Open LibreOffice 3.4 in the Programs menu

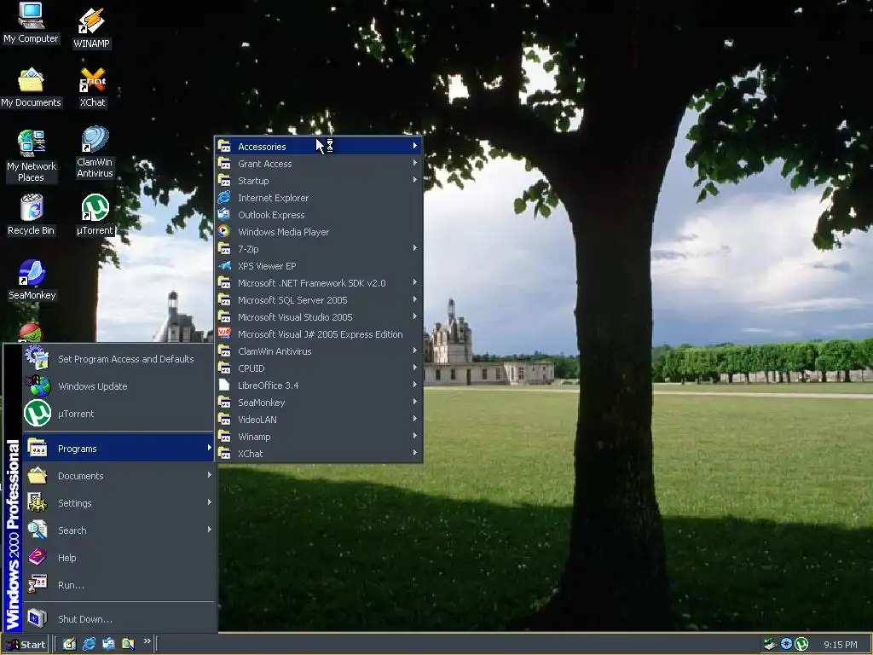[x=319, y=385]
